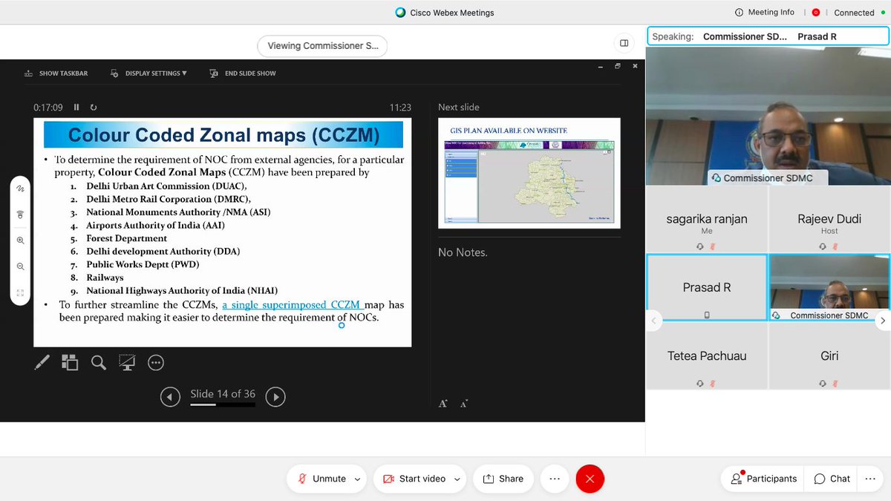Click the Cisco Webex Meetings title icon
Image resolution: width=891 pixels, height=501 pixels.
[401, 13]
